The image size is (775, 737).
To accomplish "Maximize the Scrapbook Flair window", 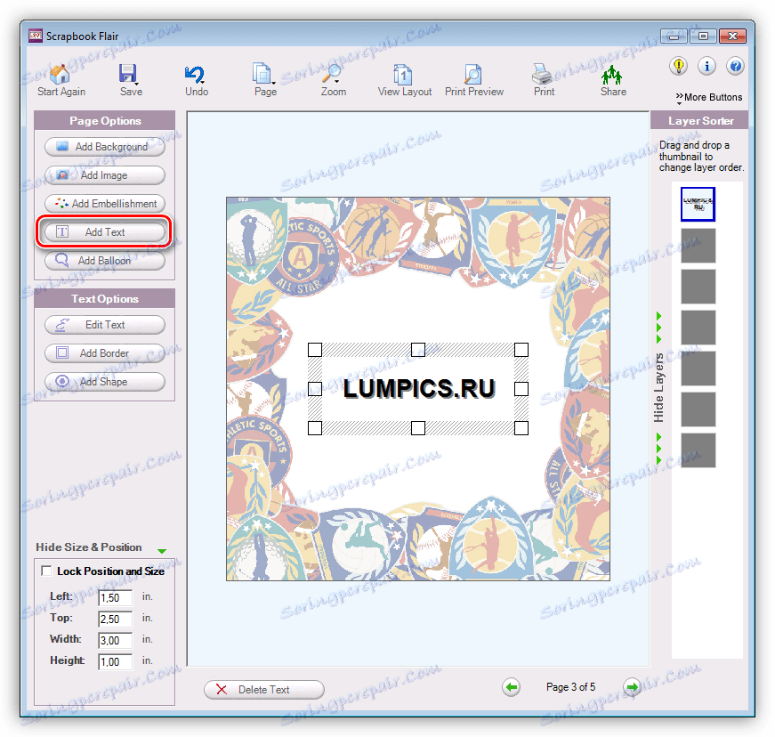I will [x=703, y=36].
